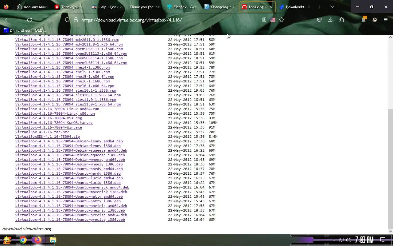This screenshot has height=246, width=393.
Task: Click the address bar URL field
Action: 166,20
